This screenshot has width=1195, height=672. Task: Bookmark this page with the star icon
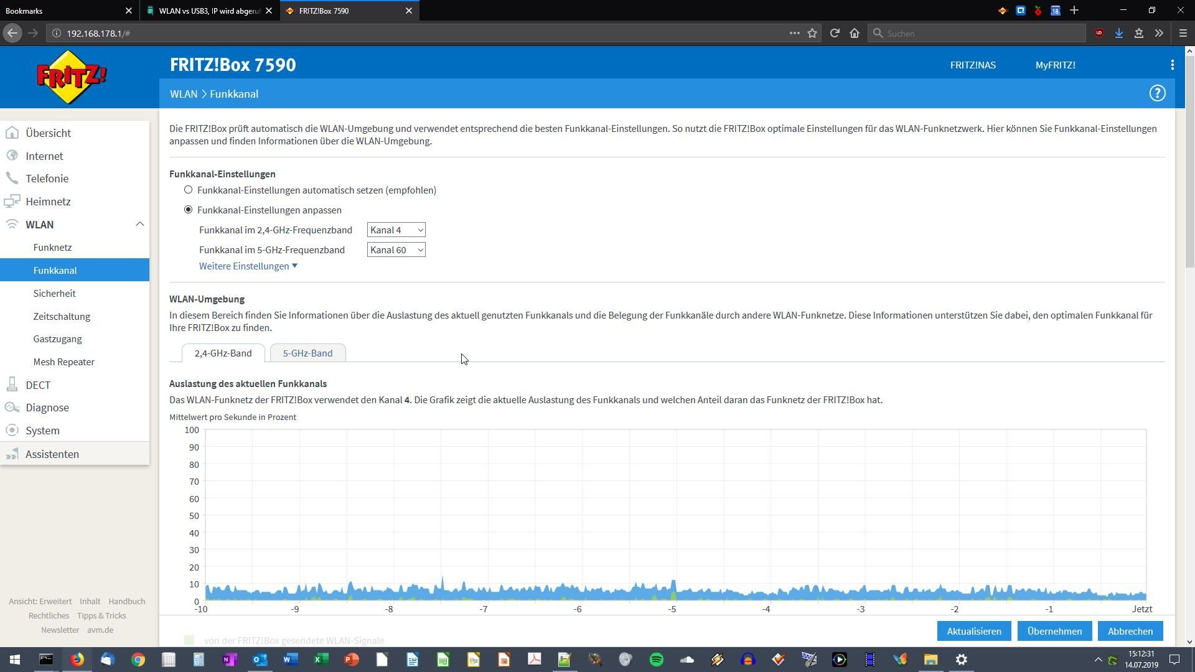(812, 33)
